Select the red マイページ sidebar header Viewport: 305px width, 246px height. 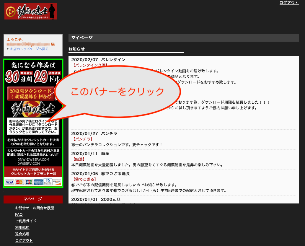pyautogui.click(x=33, y=199)
